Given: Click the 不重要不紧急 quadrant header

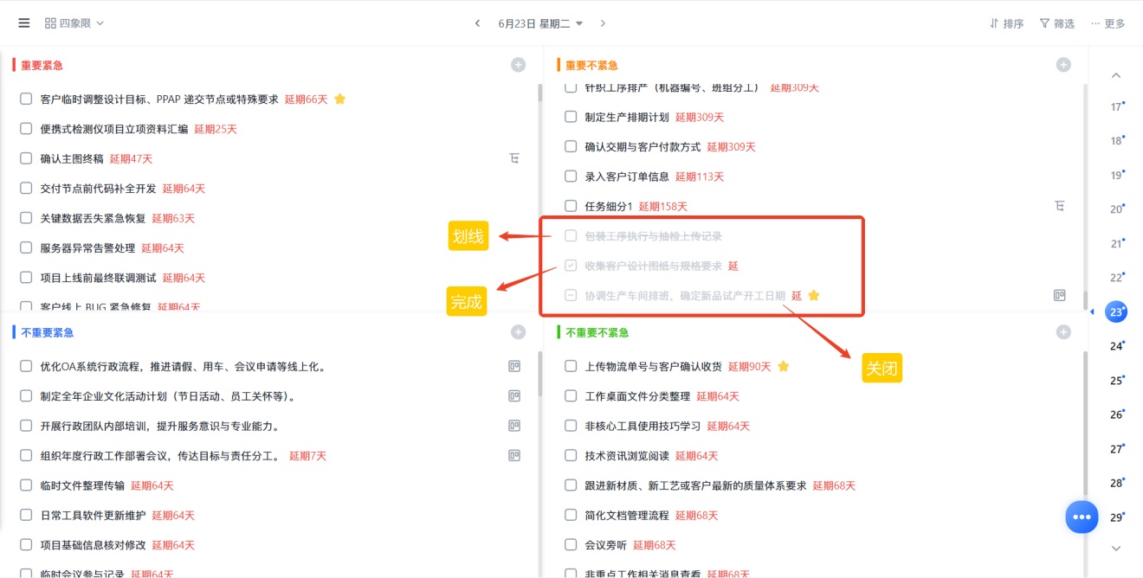Looking at the screenshot, I should pyautogui.click(x=597, y=332).
